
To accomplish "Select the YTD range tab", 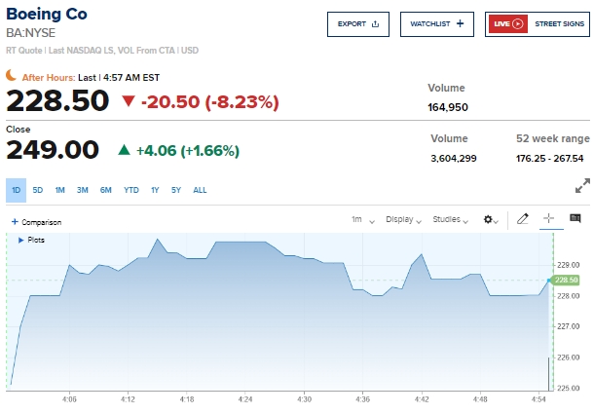I will (x=130, y=190).
